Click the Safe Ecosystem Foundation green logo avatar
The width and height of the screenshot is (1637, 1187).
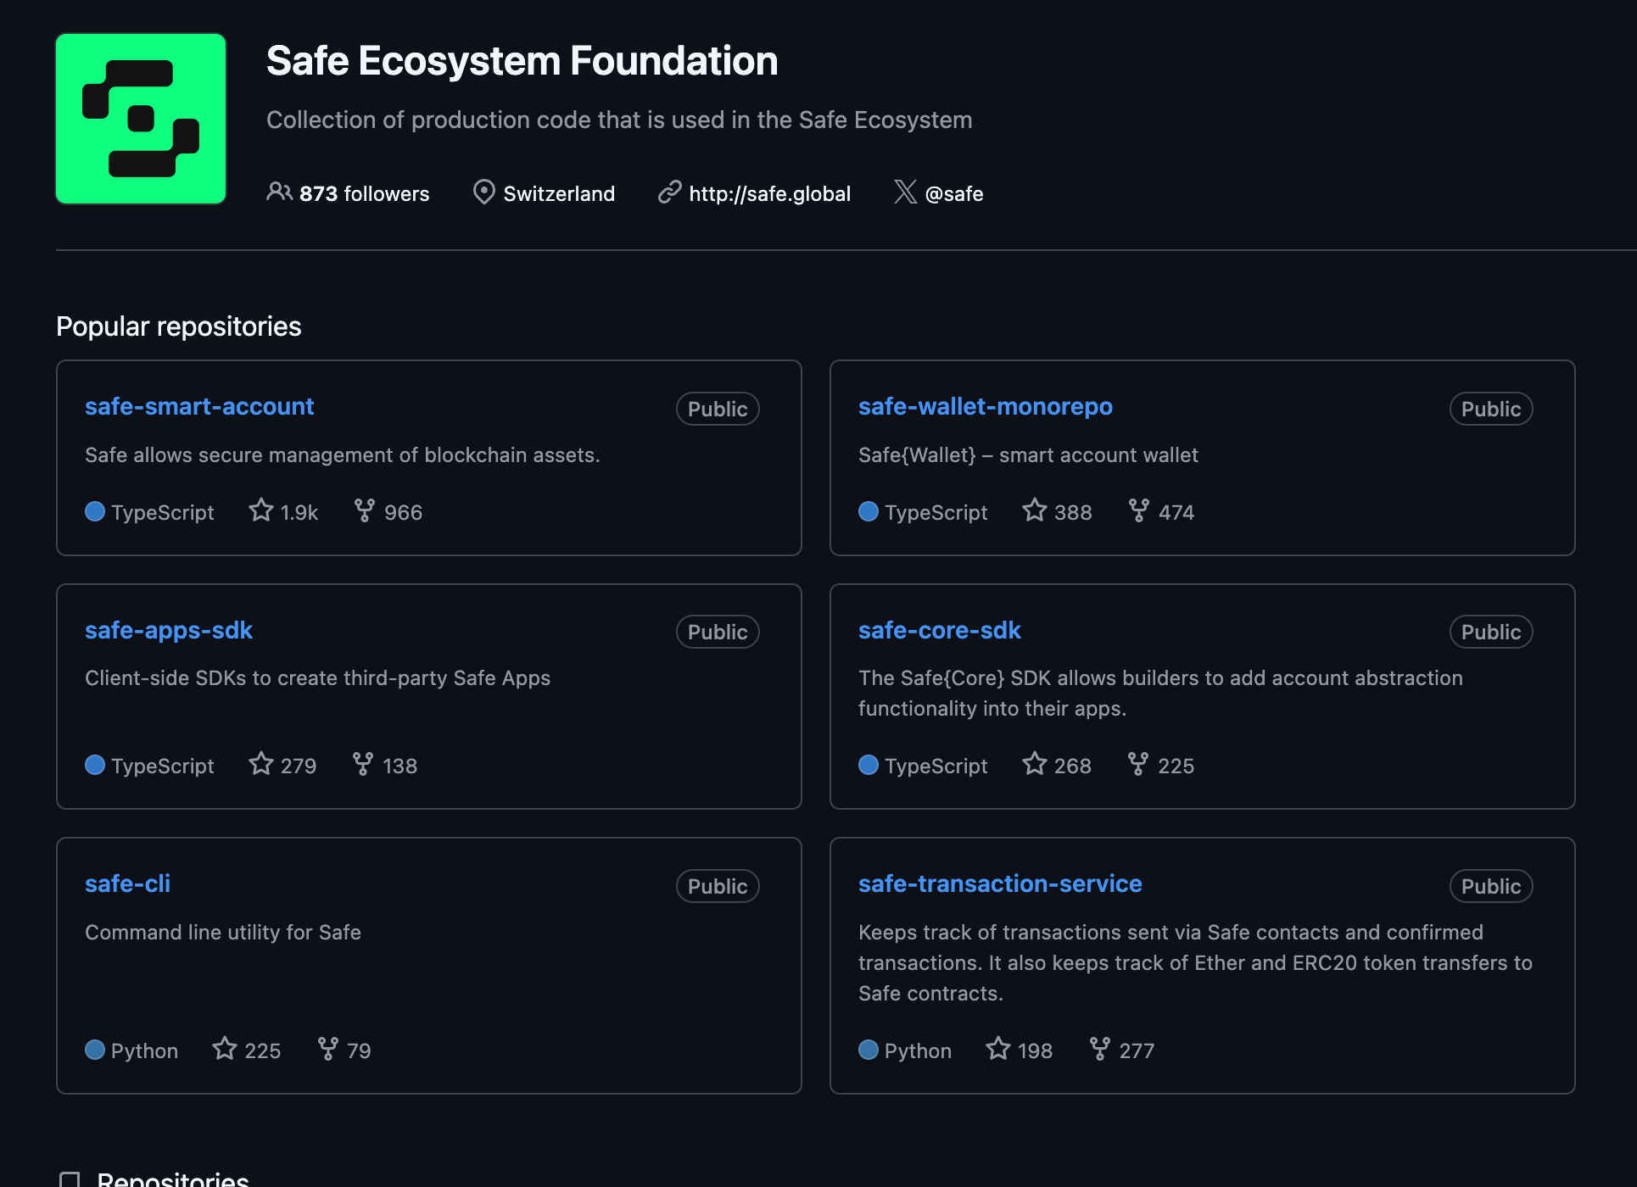pyautogui.click(x=141, y=119)
